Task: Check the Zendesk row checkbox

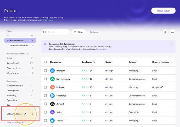Action: pyautogui.click(x=45, y=104)
